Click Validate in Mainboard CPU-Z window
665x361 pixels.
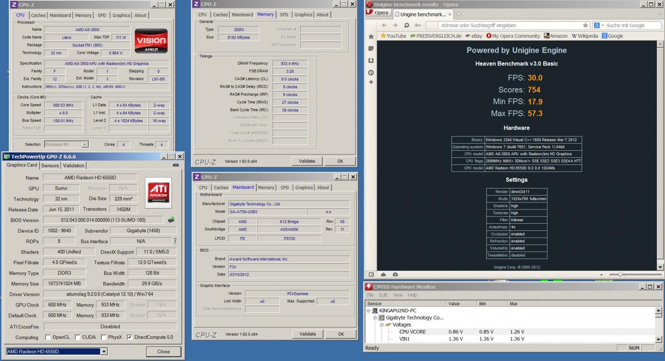(308, 334)
